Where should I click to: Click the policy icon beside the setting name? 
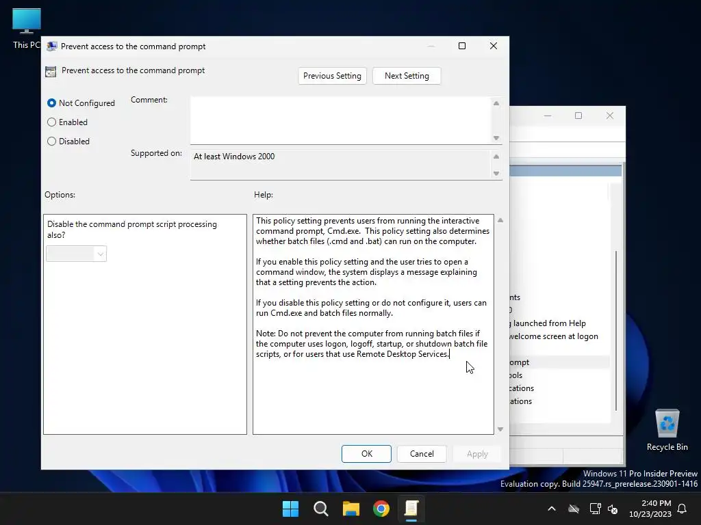pos(51,71)
